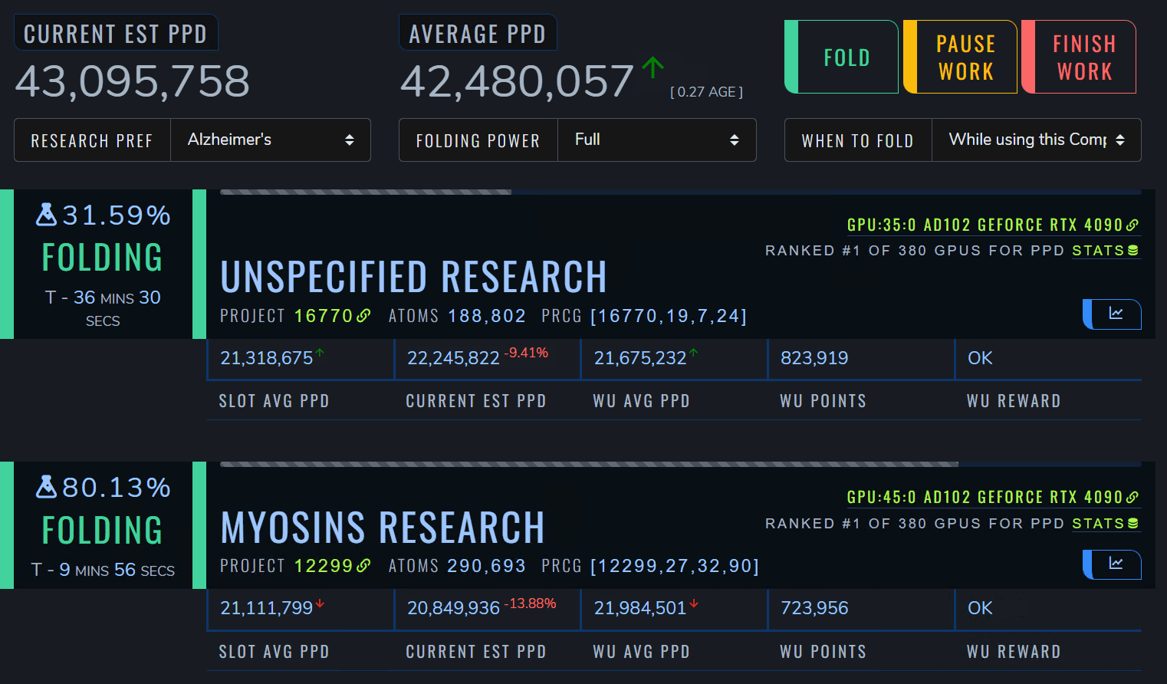Click the Myosins Research progress bar
Image resolution: width=1167 pixels, height=684 pixels.
tap(680, 464)
